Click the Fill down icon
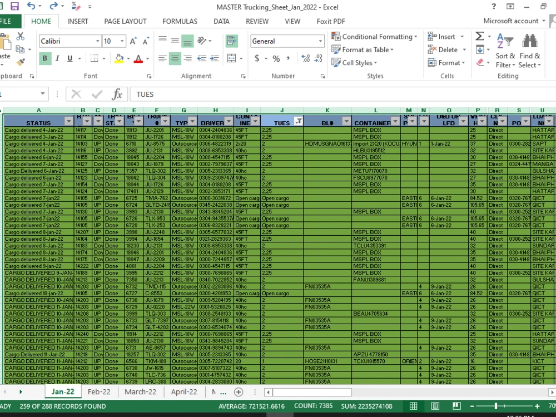556x417 pixels. [x=480, y=49]
